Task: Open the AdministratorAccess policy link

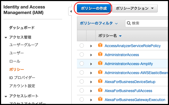Action: coord(122,55)
